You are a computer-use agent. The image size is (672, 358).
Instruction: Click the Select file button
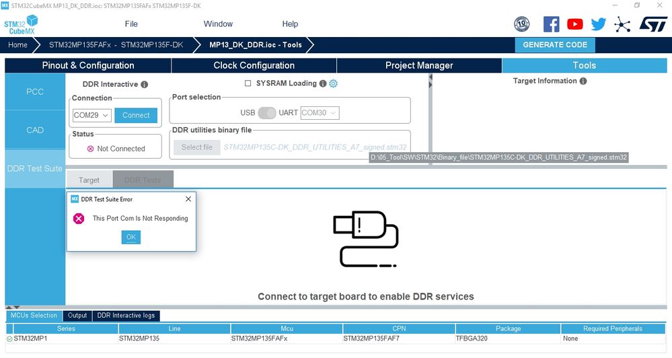pos(196,147)
